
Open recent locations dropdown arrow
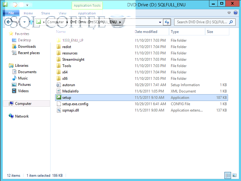pyautogui.click(x=24, y=22)
